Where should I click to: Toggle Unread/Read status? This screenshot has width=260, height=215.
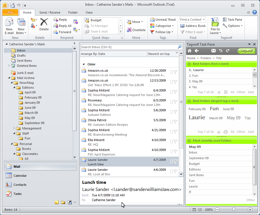click(163, 20)
